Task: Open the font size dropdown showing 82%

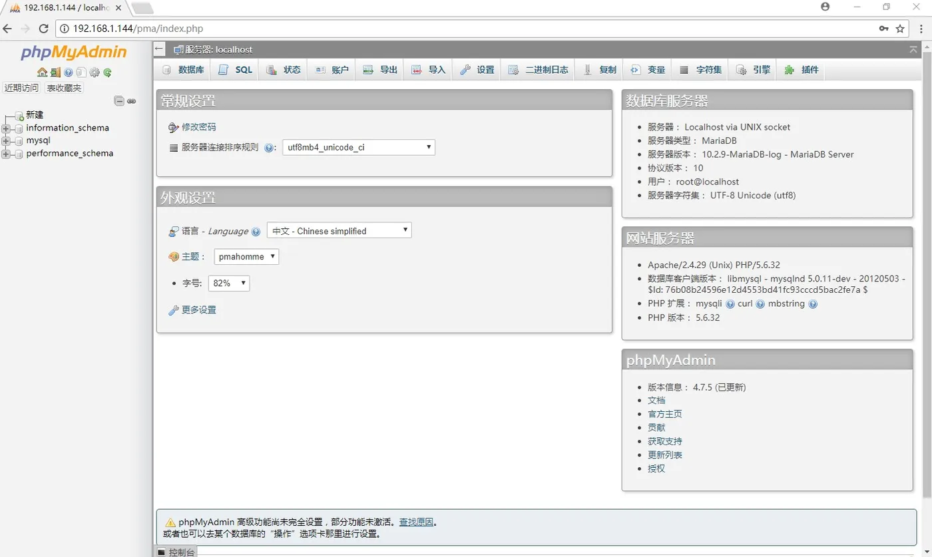Action: (x=228, y=283)
